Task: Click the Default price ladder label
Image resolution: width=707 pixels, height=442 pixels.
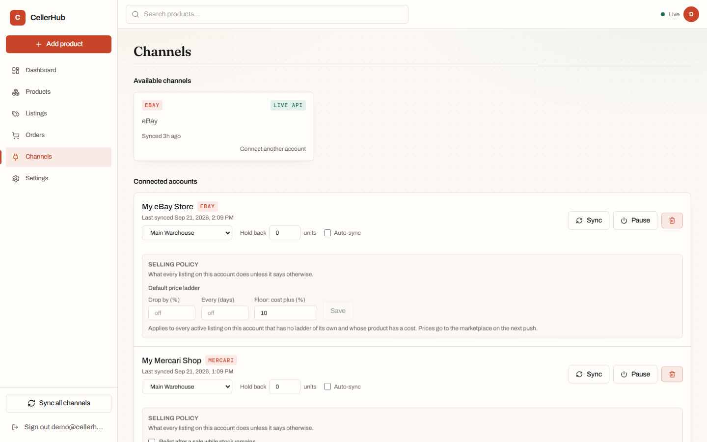Action: click(174, 288)
